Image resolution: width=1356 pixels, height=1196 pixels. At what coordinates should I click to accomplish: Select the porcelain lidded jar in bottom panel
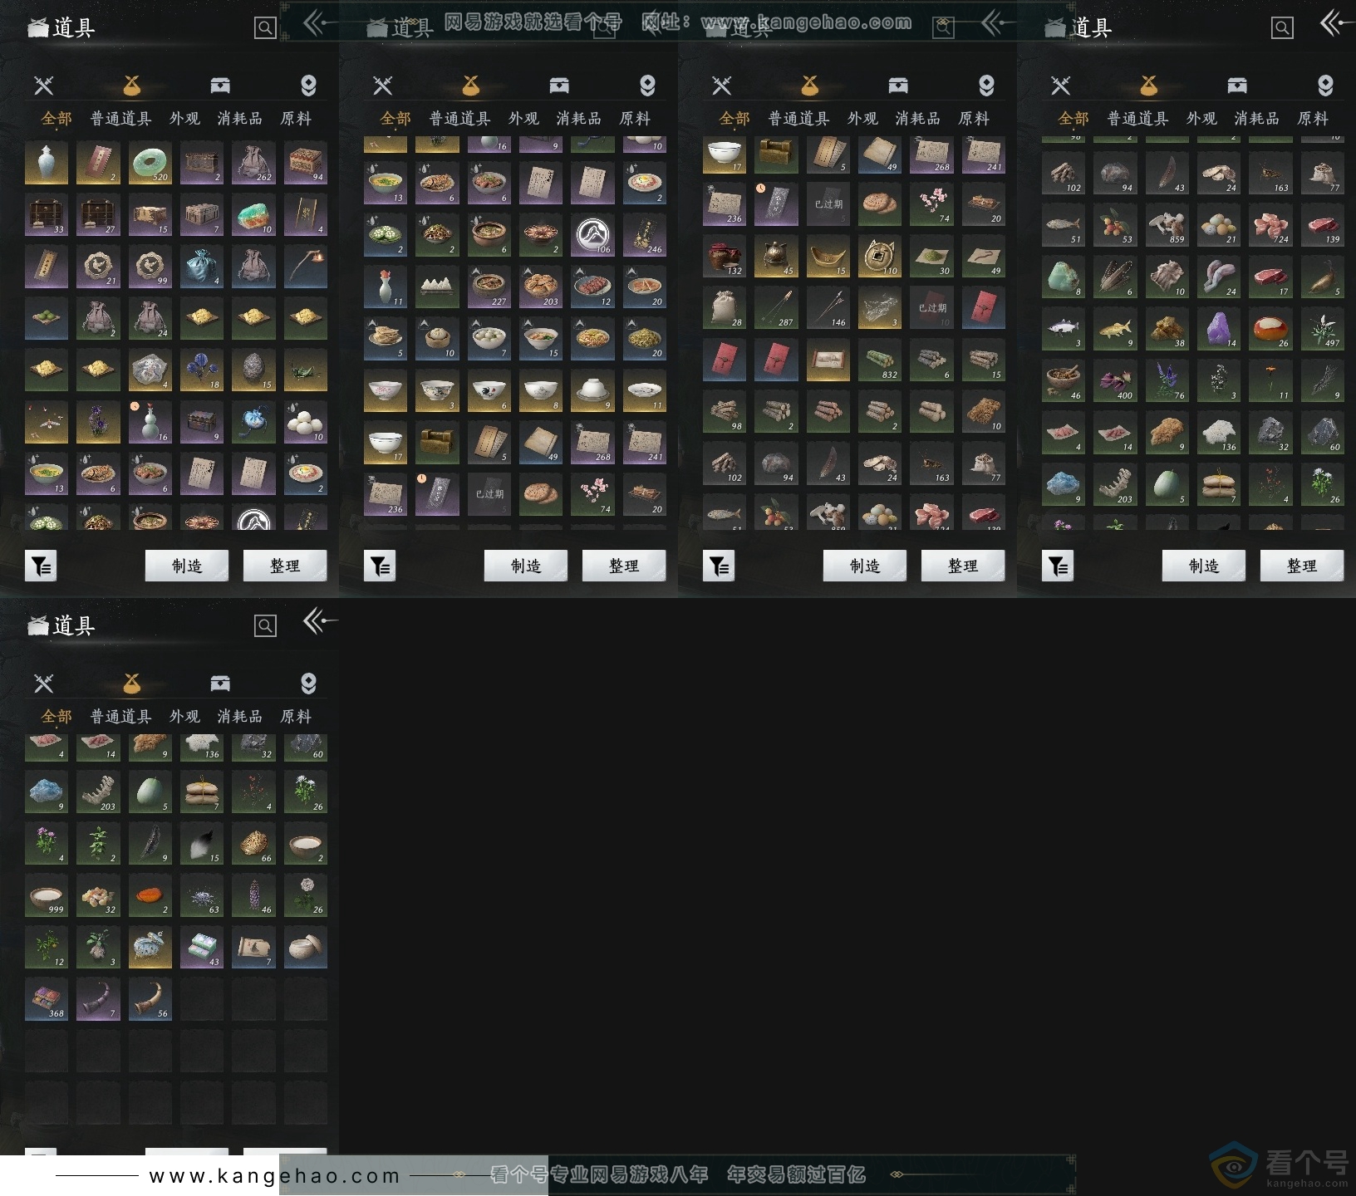pos(150,948)
